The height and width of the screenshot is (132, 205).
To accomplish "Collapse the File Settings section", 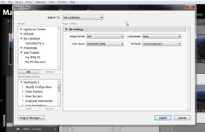I will [x=66, y=29].
